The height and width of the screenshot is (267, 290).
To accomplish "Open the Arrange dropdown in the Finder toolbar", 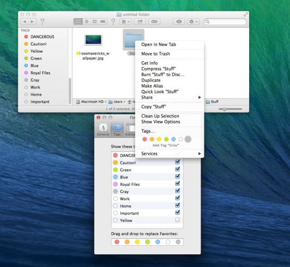I will pyautogui.click(x=126, y=22).
